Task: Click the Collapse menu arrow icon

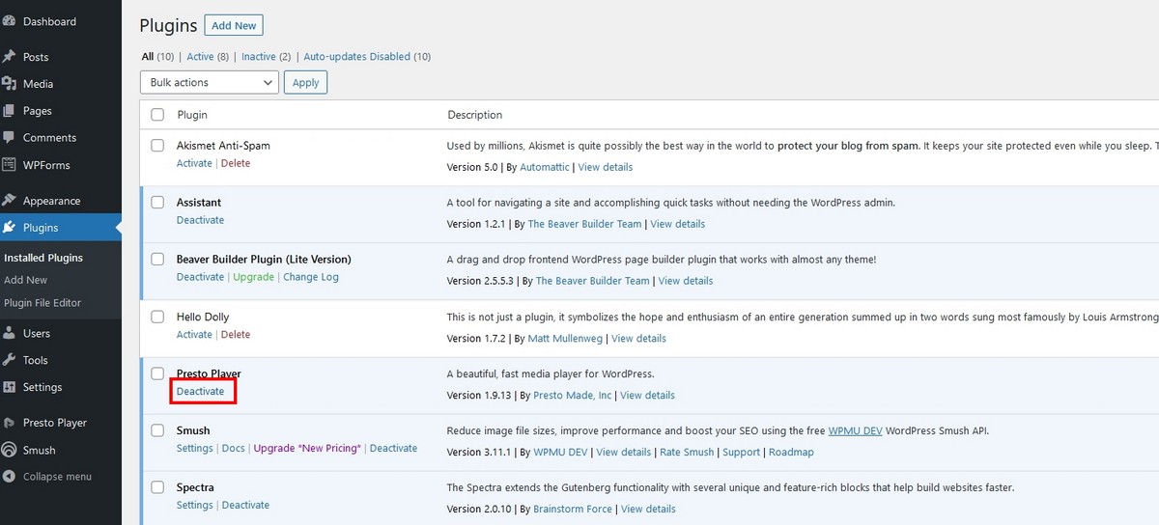Action: [9, 477]
